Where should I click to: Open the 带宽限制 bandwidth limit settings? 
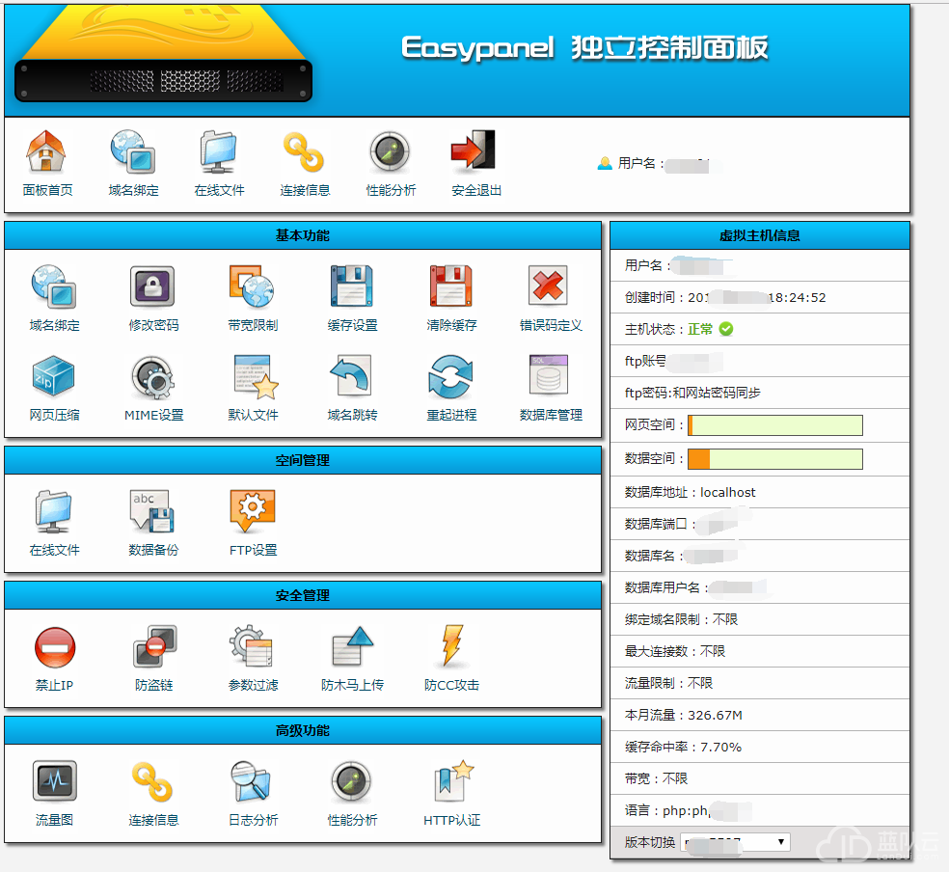click(252, 286)
